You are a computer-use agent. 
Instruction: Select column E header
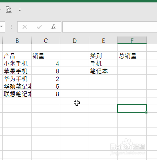(x=103, y=41)
